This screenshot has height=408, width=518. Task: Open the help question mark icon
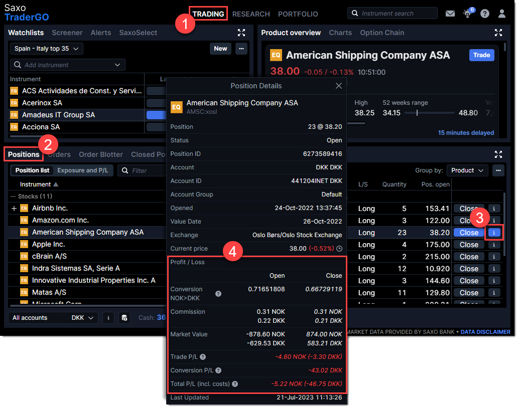pos(485,14)
